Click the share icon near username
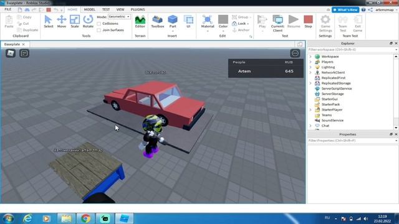The image size is (399, 224). pos(370,10)
